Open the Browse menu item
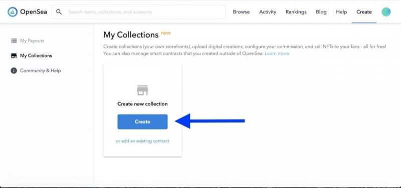This screenshot has width=401, height=188. pyautogui.click(x=241, y=12)
